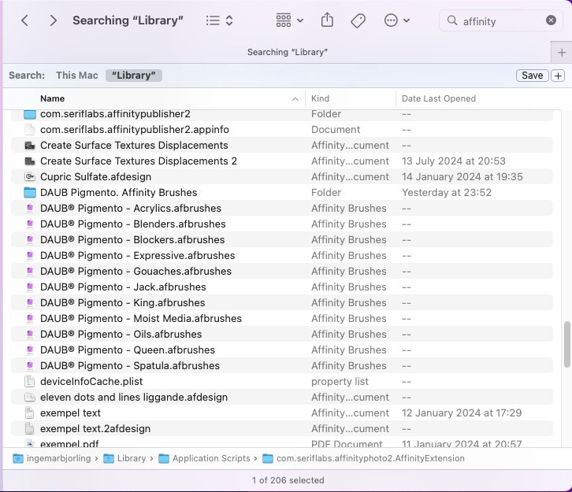Save the search with Save button
Image resolution: width=572 pixels, height=492 pixels.
(533, 76)
